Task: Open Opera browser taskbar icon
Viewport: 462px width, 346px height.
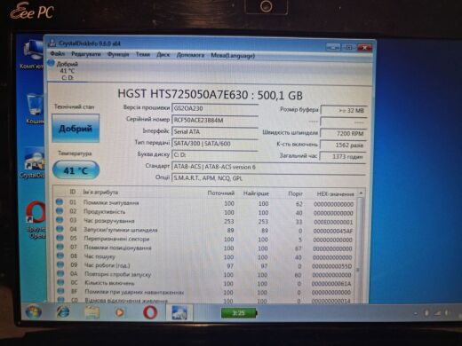Action: click(150, 312)
